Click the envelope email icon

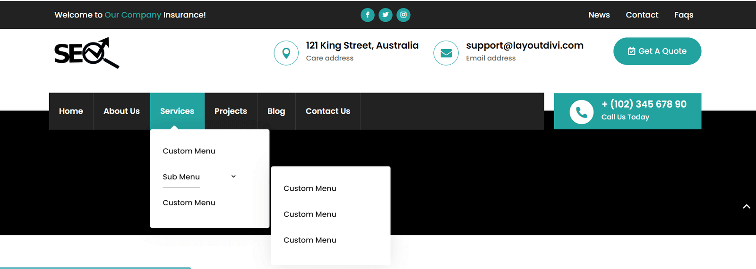pyautogui.click(x=446, y=53)
